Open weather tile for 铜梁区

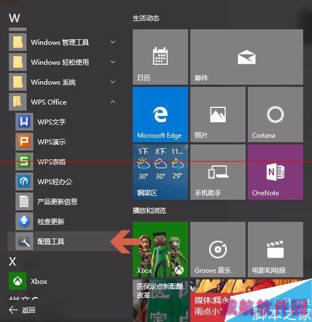point(160,172)
